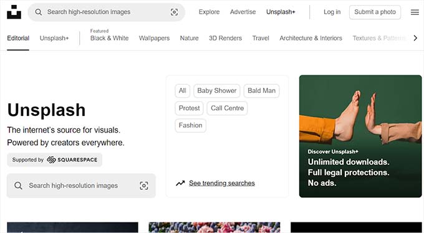
Task: Open the Nature category
Action: (190, 38)
